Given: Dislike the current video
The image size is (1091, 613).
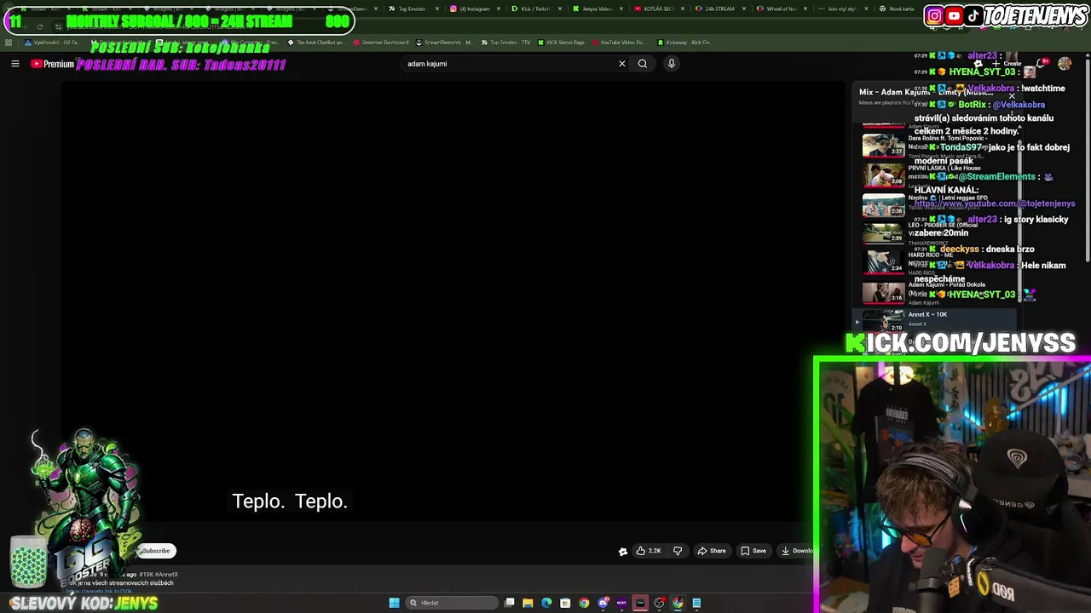Looking at the screenshot, I should point(678,551).
